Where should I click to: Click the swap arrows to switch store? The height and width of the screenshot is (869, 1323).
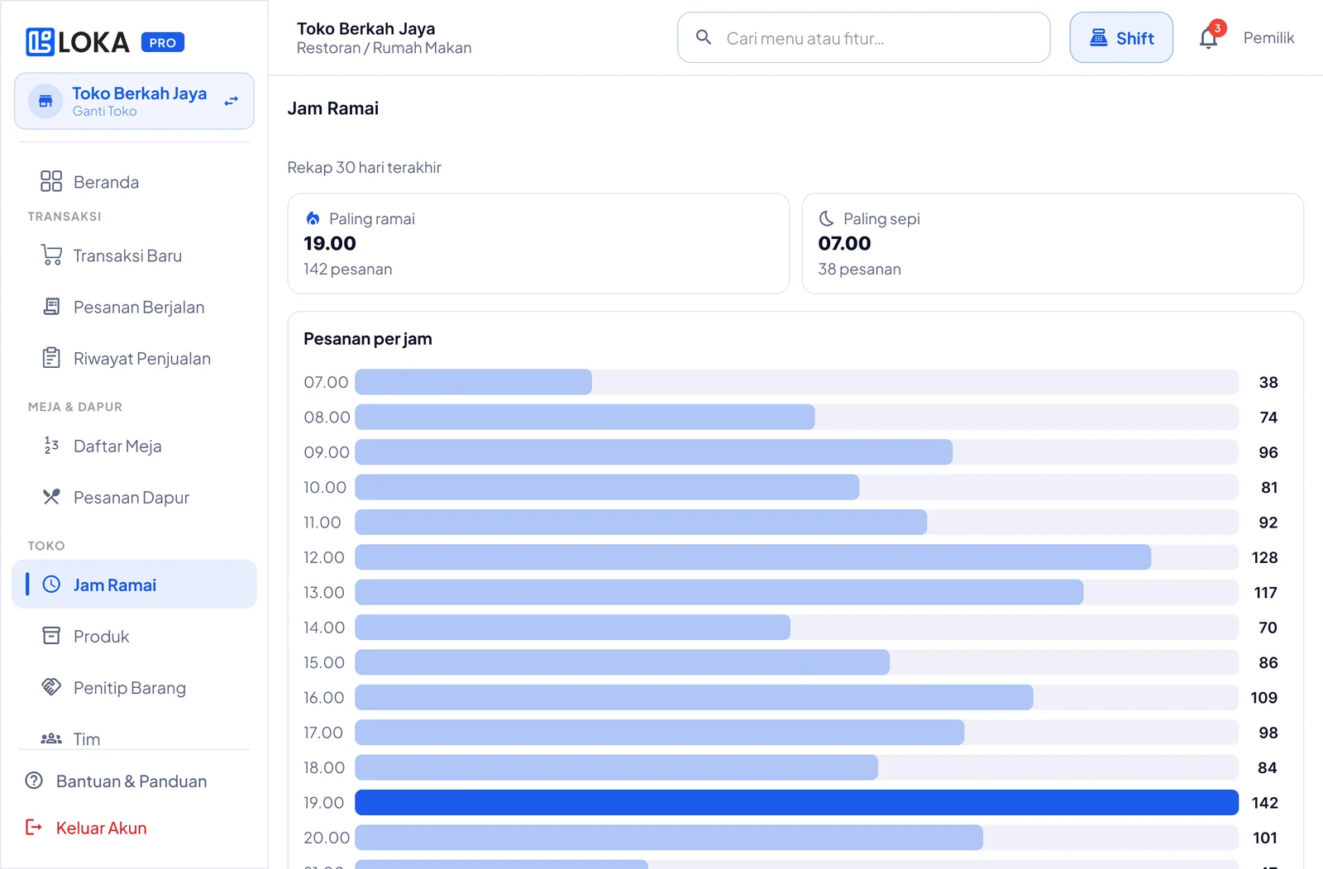tap(232, 101)
